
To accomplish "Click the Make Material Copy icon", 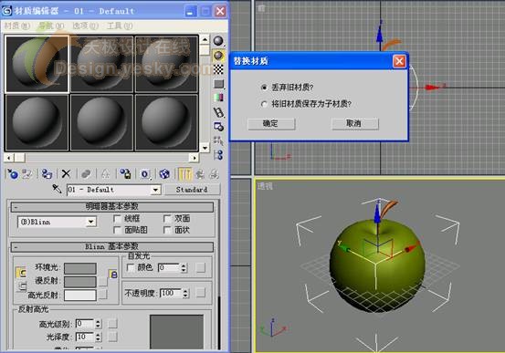I will [x=86, y=174].
